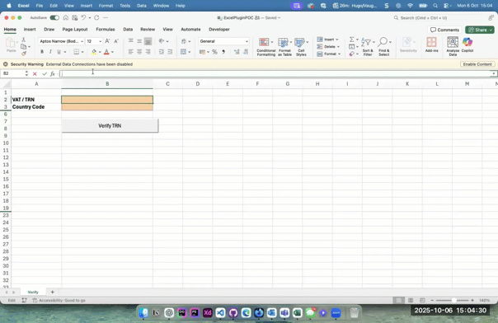Open Sort & Filter

(x=368, y=47)
